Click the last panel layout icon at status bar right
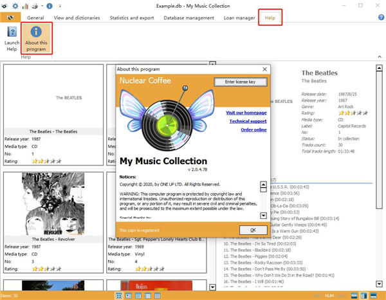The height and width of the screenshot is (300, 386). click(373, 295)
